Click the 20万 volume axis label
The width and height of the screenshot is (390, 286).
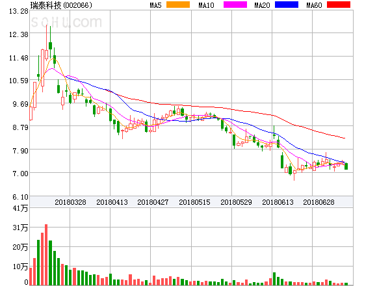tap(20, 247)
